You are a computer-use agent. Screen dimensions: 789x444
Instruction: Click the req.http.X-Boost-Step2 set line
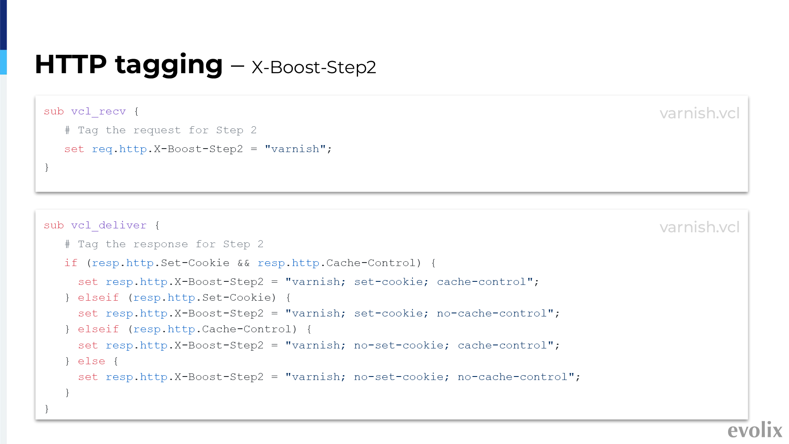tap(198, 149)
